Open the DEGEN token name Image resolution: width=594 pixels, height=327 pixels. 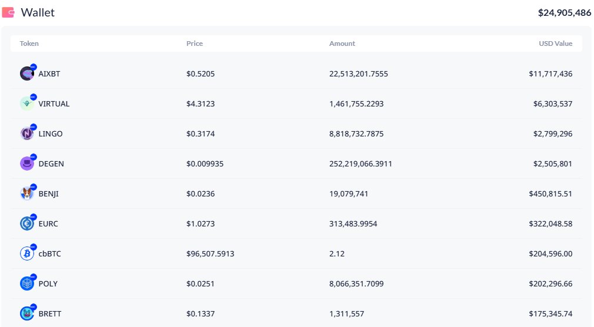(x=51, y=163)
